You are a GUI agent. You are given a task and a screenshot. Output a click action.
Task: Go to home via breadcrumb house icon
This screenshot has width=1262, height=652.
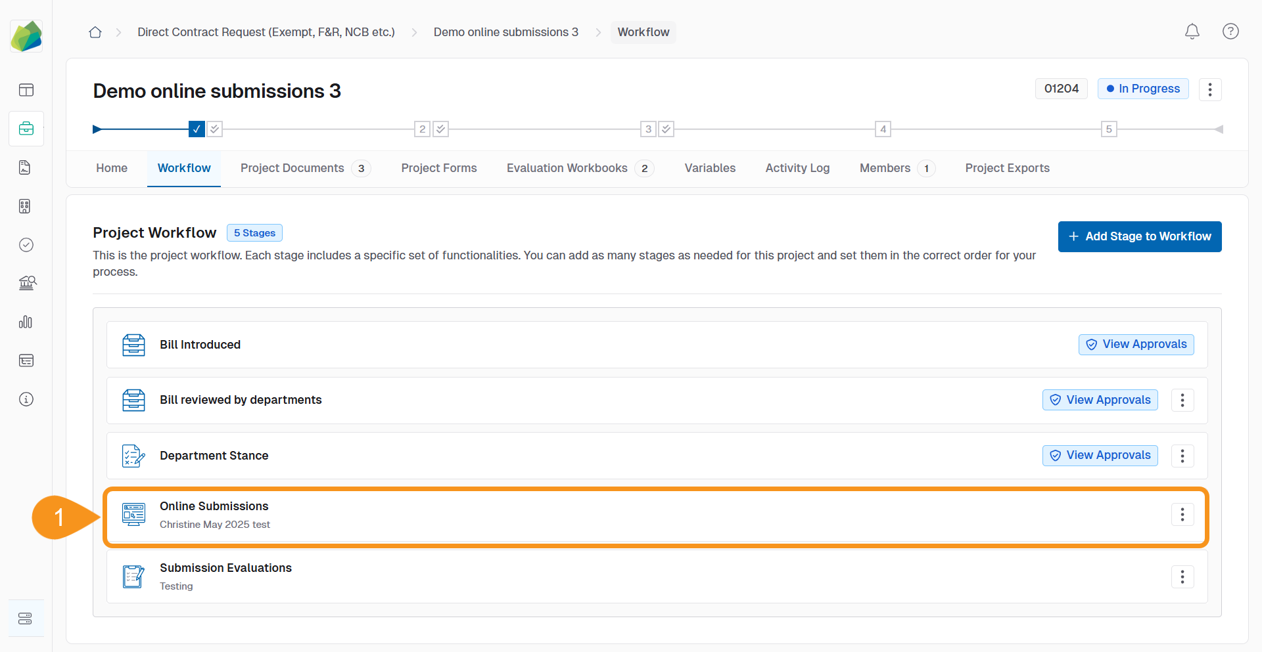click(95, 32)
